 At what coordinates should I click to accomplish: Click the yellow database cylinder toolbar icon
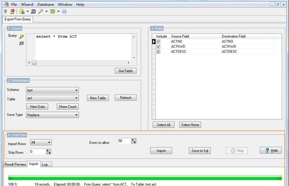pos(22,12)
